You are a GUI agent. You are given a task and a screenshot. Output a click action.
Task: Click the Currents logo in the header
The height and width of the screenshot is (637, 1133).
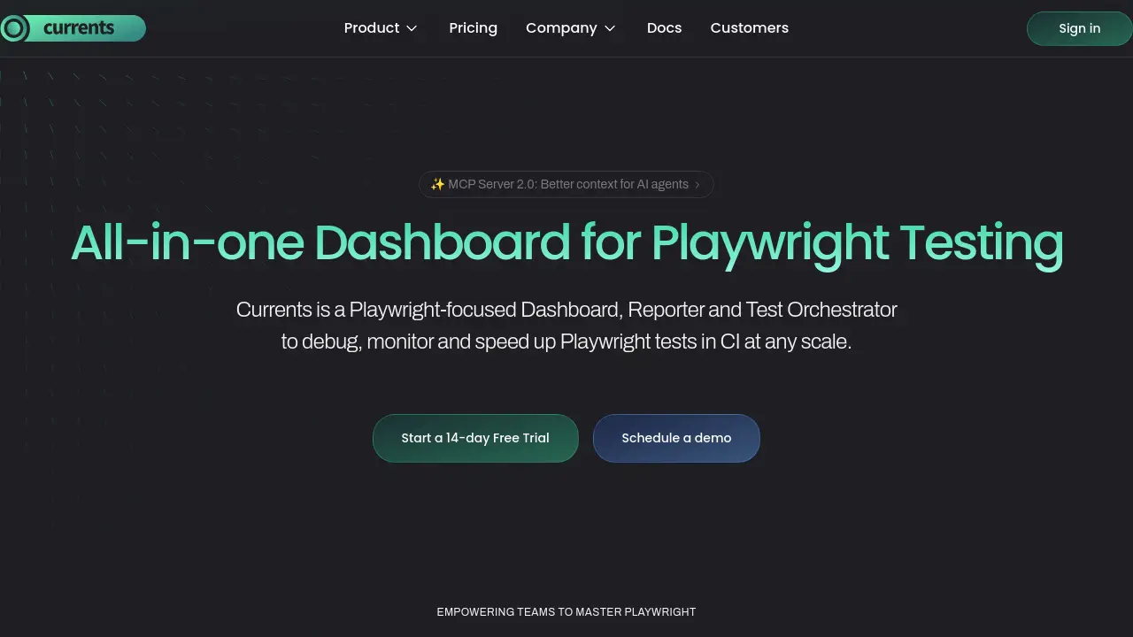[73, 28]
